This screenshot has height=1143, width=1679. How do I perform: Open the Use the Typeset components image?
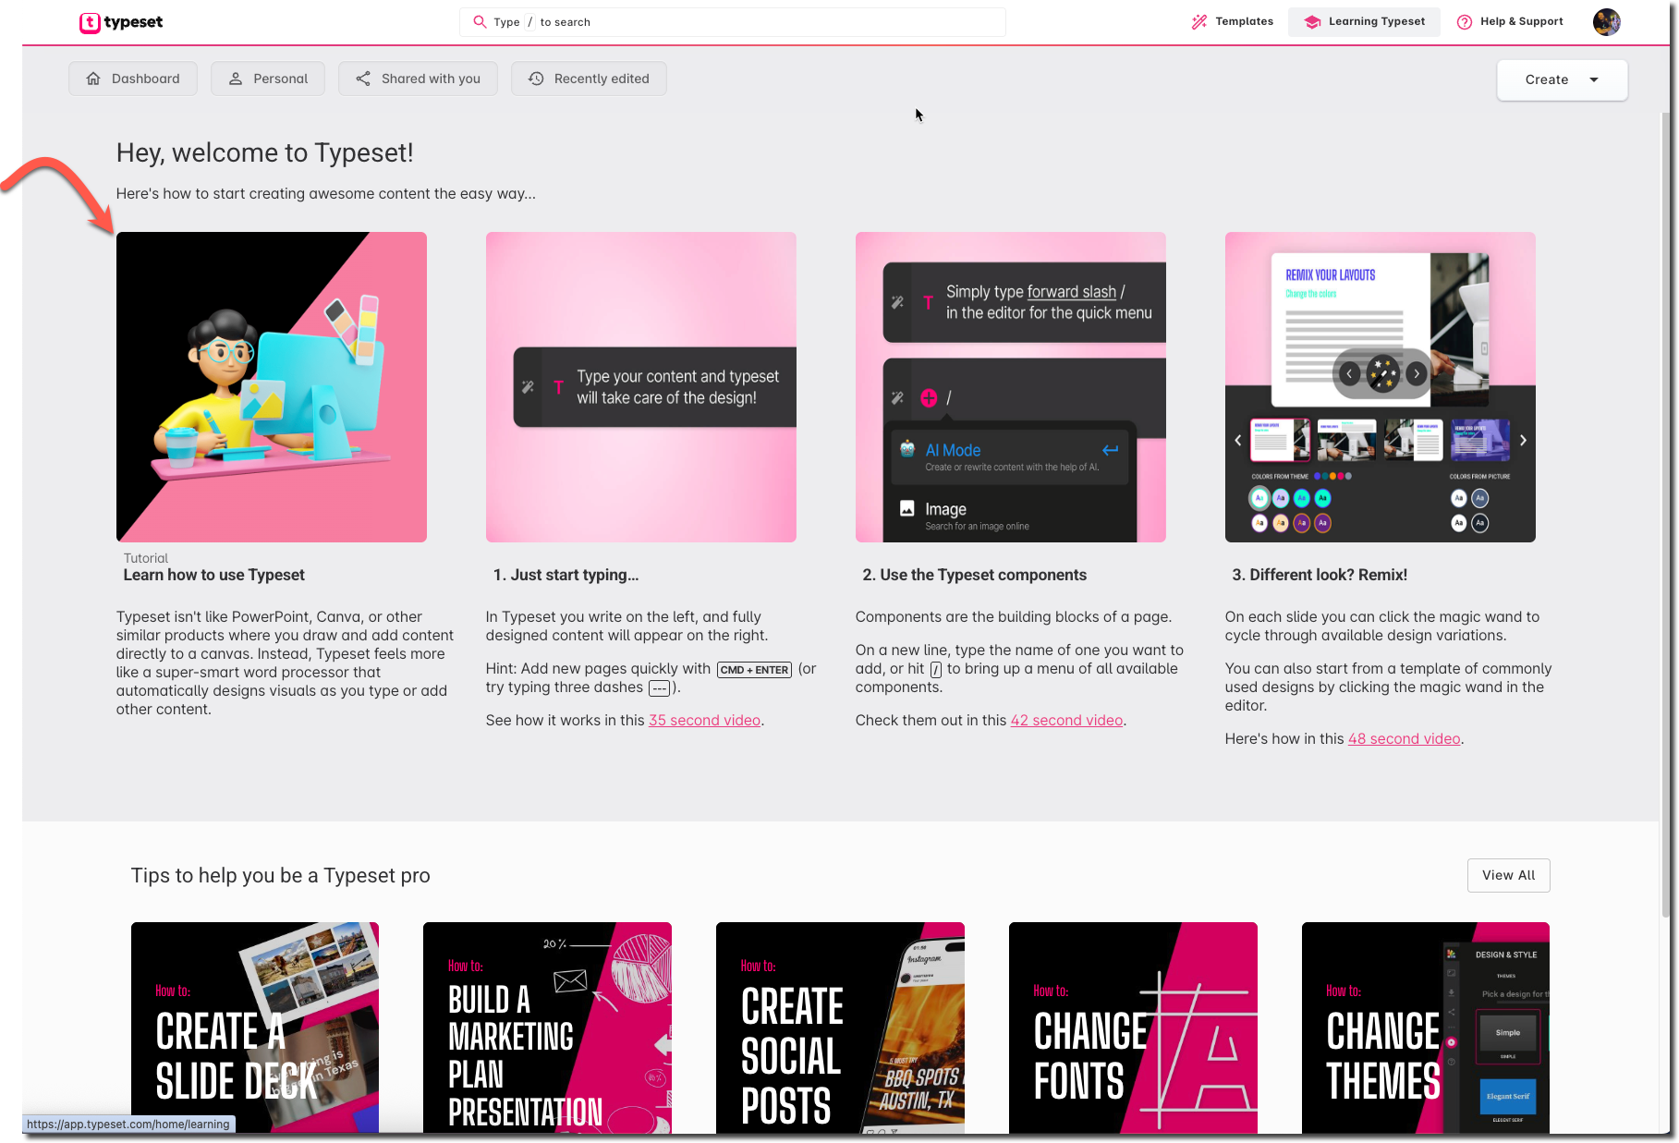coord(1011,387)
